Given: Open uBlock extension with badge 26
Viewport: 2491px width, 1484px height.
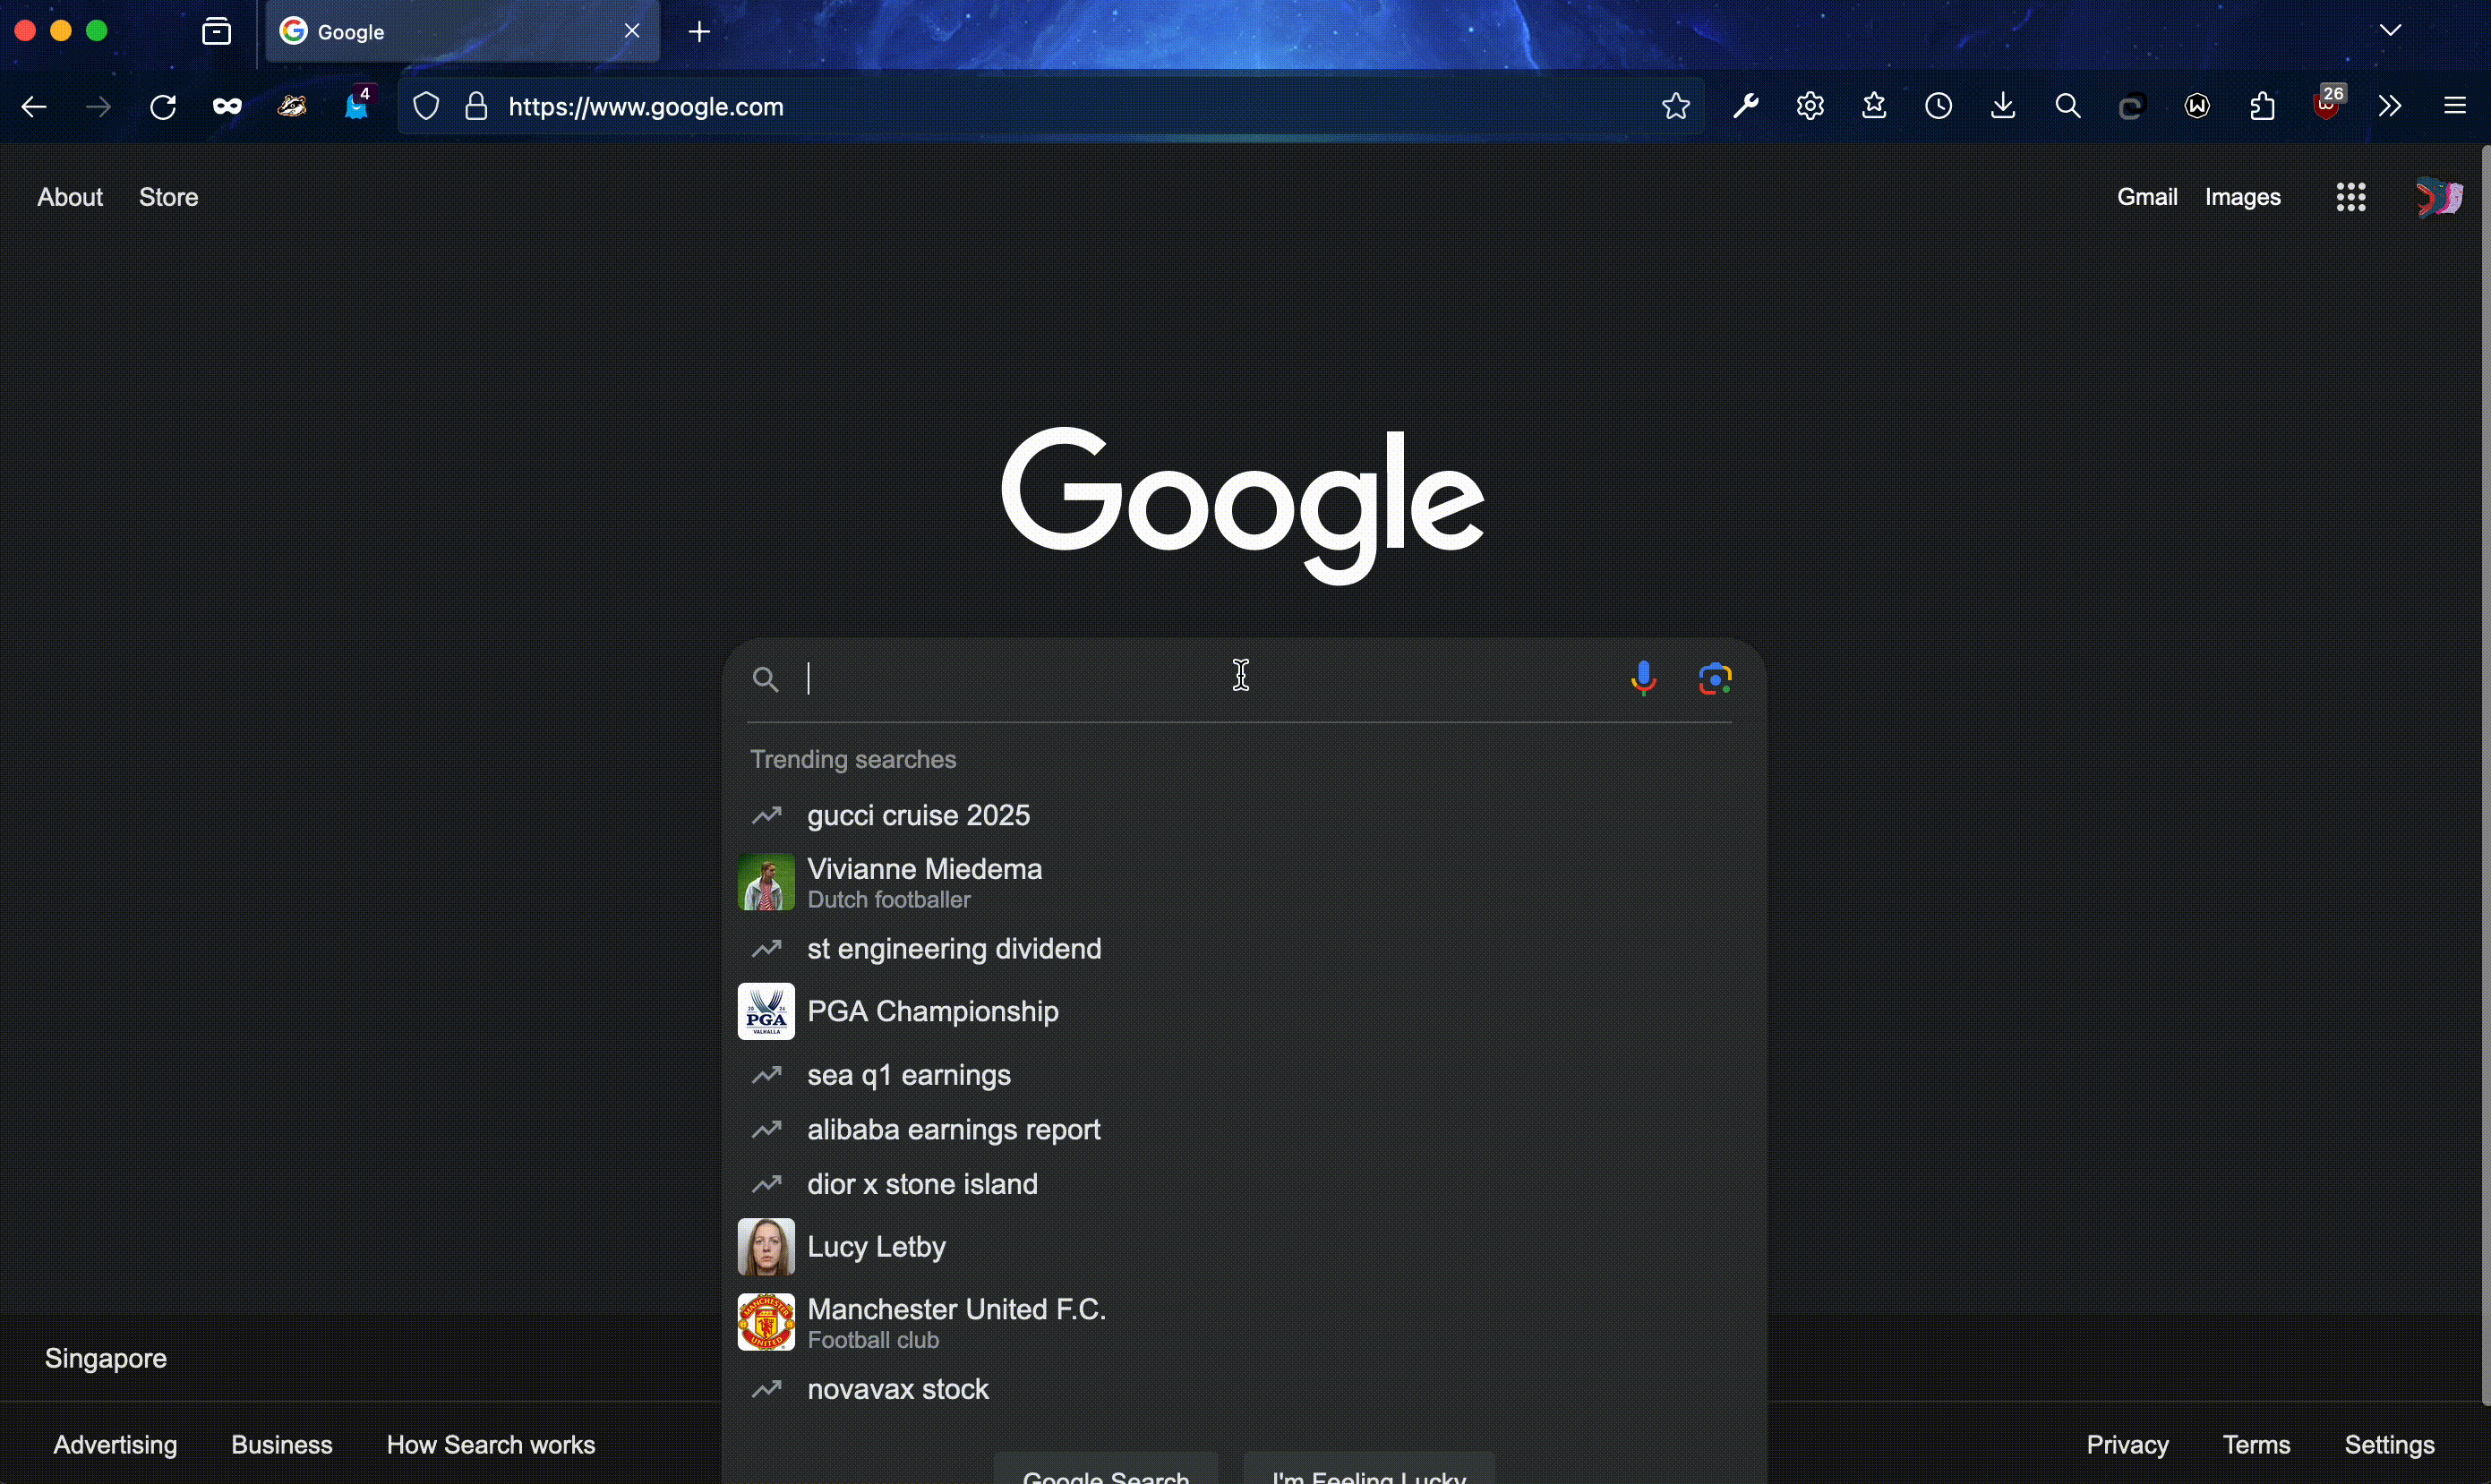Looking at the screenshot, I should [2330, 104].
